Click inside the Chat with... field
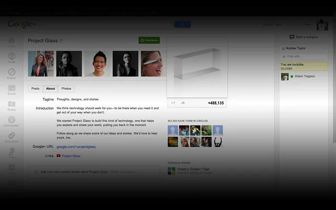This screenshot has width=336, height=210. point(304,56)
